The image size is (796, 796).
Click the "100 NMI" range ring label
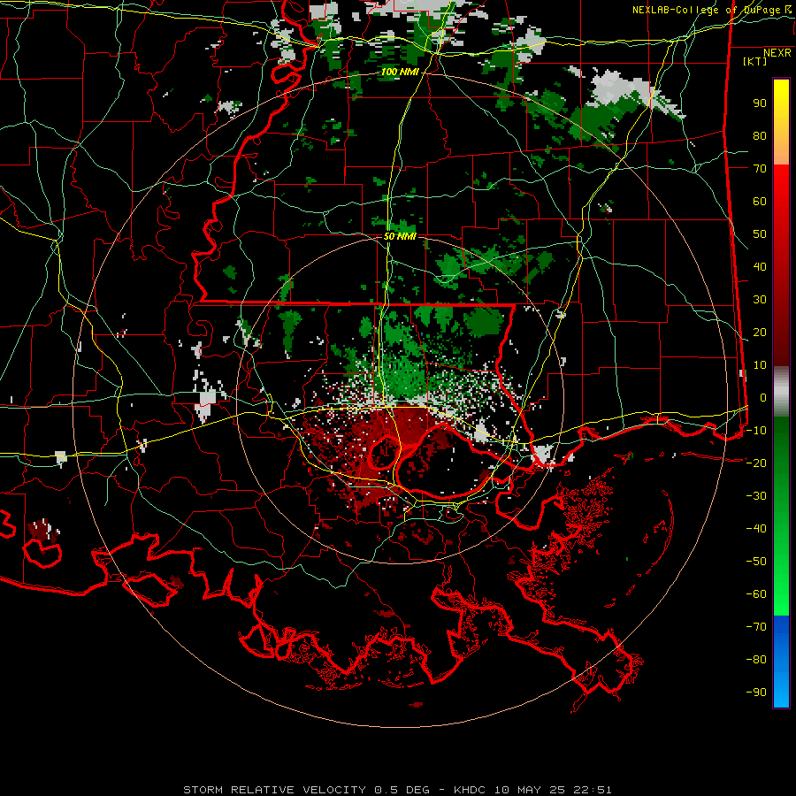[400, 73]
